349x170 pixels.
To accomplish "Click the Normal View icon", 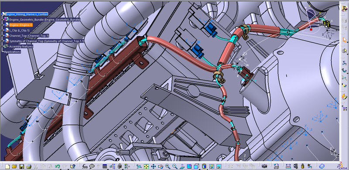I will 182,166.
